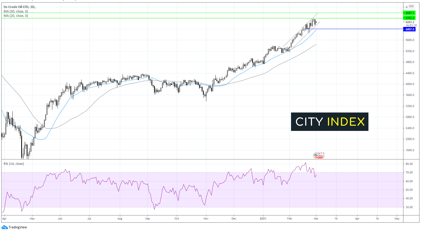Select the blue 6007.0 price label
The image size is (421, 232).
click(409, 29)
